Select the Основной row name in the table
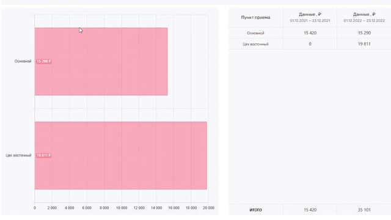The width and height of the screenshot is (391, 220). pos(255,33)
